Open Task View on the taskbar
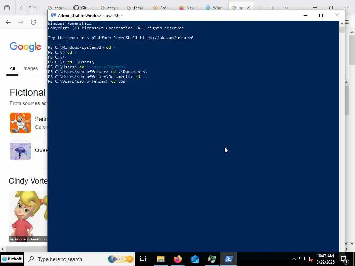The image size is (355, 266). [x=143, y=259]
